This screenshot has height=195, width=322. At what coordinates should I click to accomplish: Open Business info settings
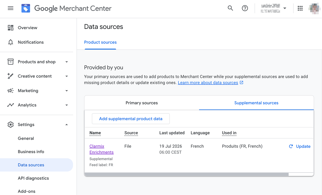(31, 152)
